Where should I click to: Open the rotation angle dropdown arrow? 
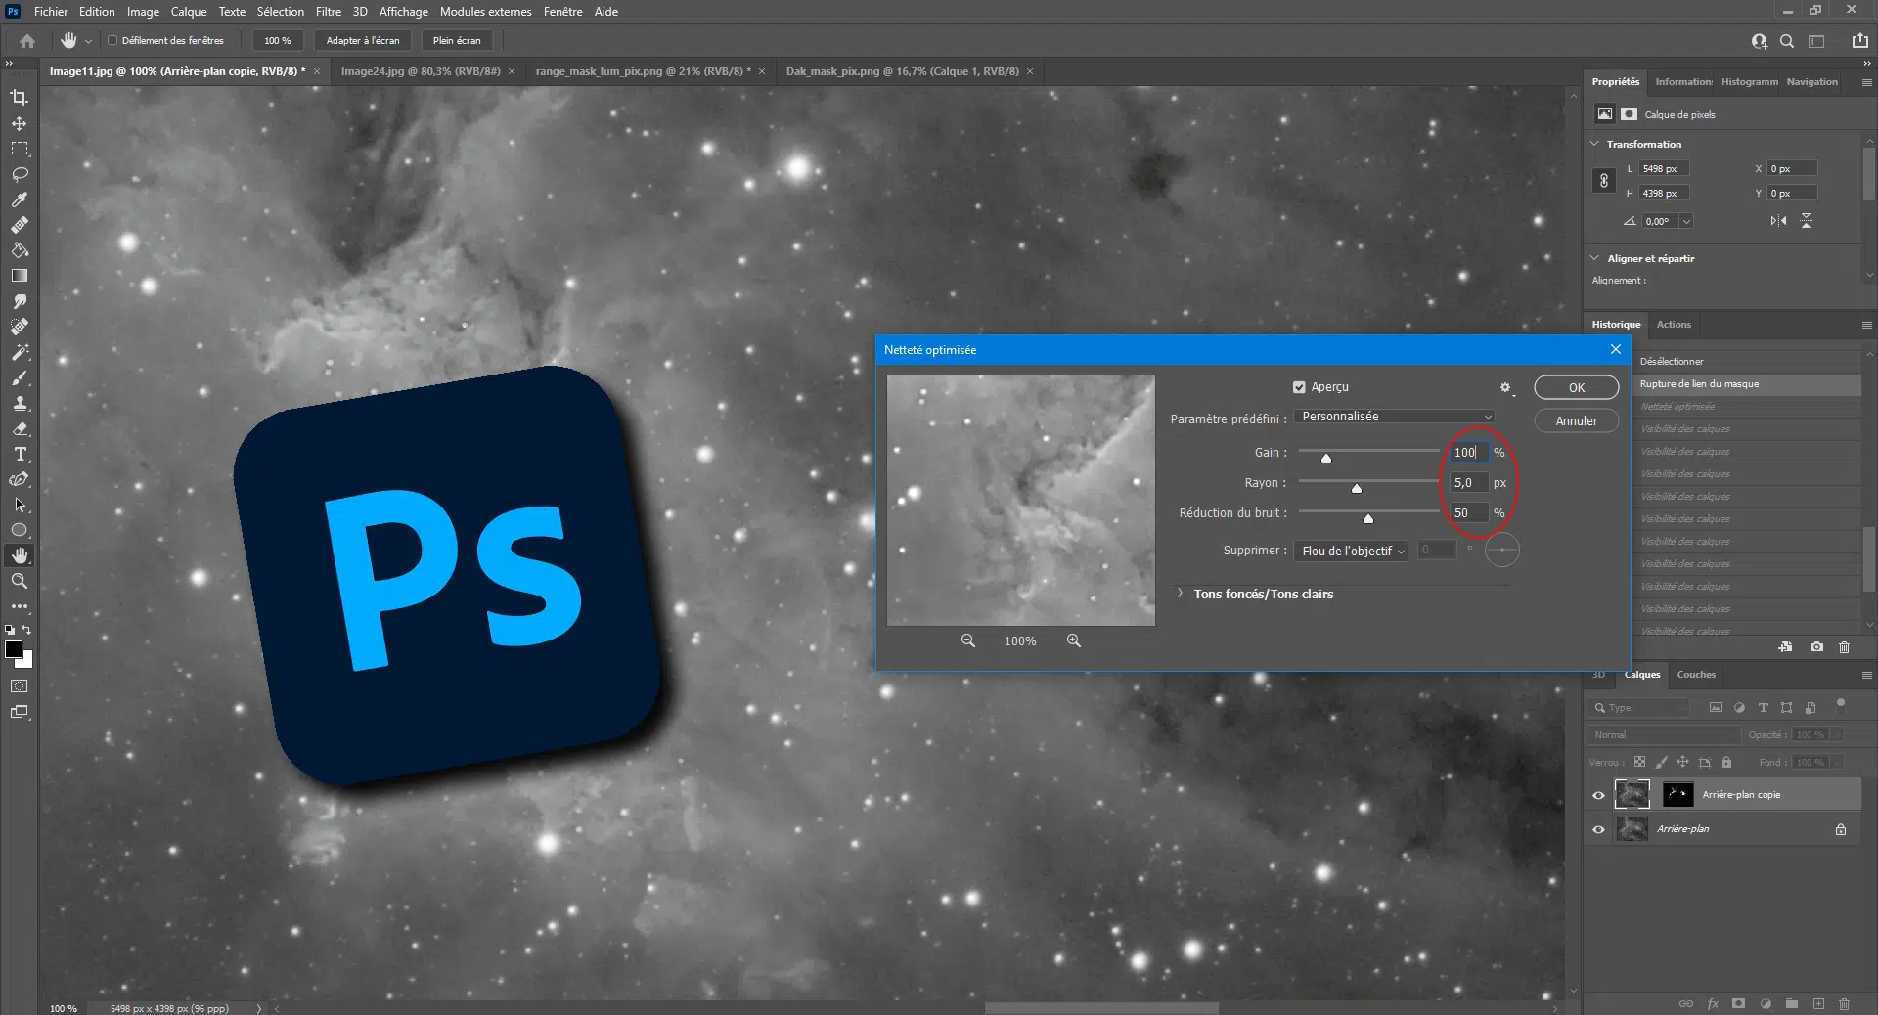click(1686, 222)
